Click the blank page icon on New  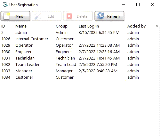(7, 16)
